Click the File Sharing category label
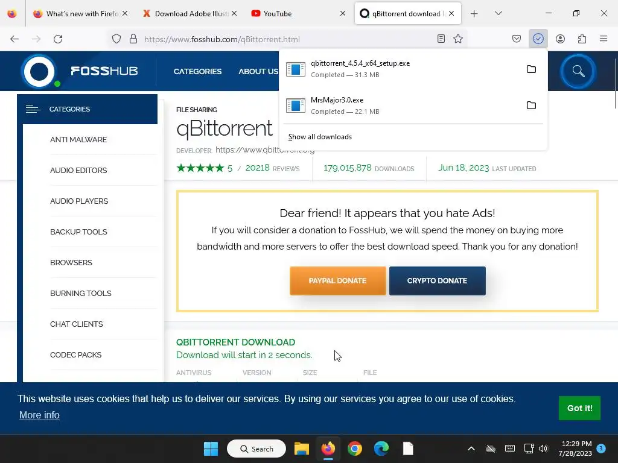618x463 pixels. click(196, 110)
